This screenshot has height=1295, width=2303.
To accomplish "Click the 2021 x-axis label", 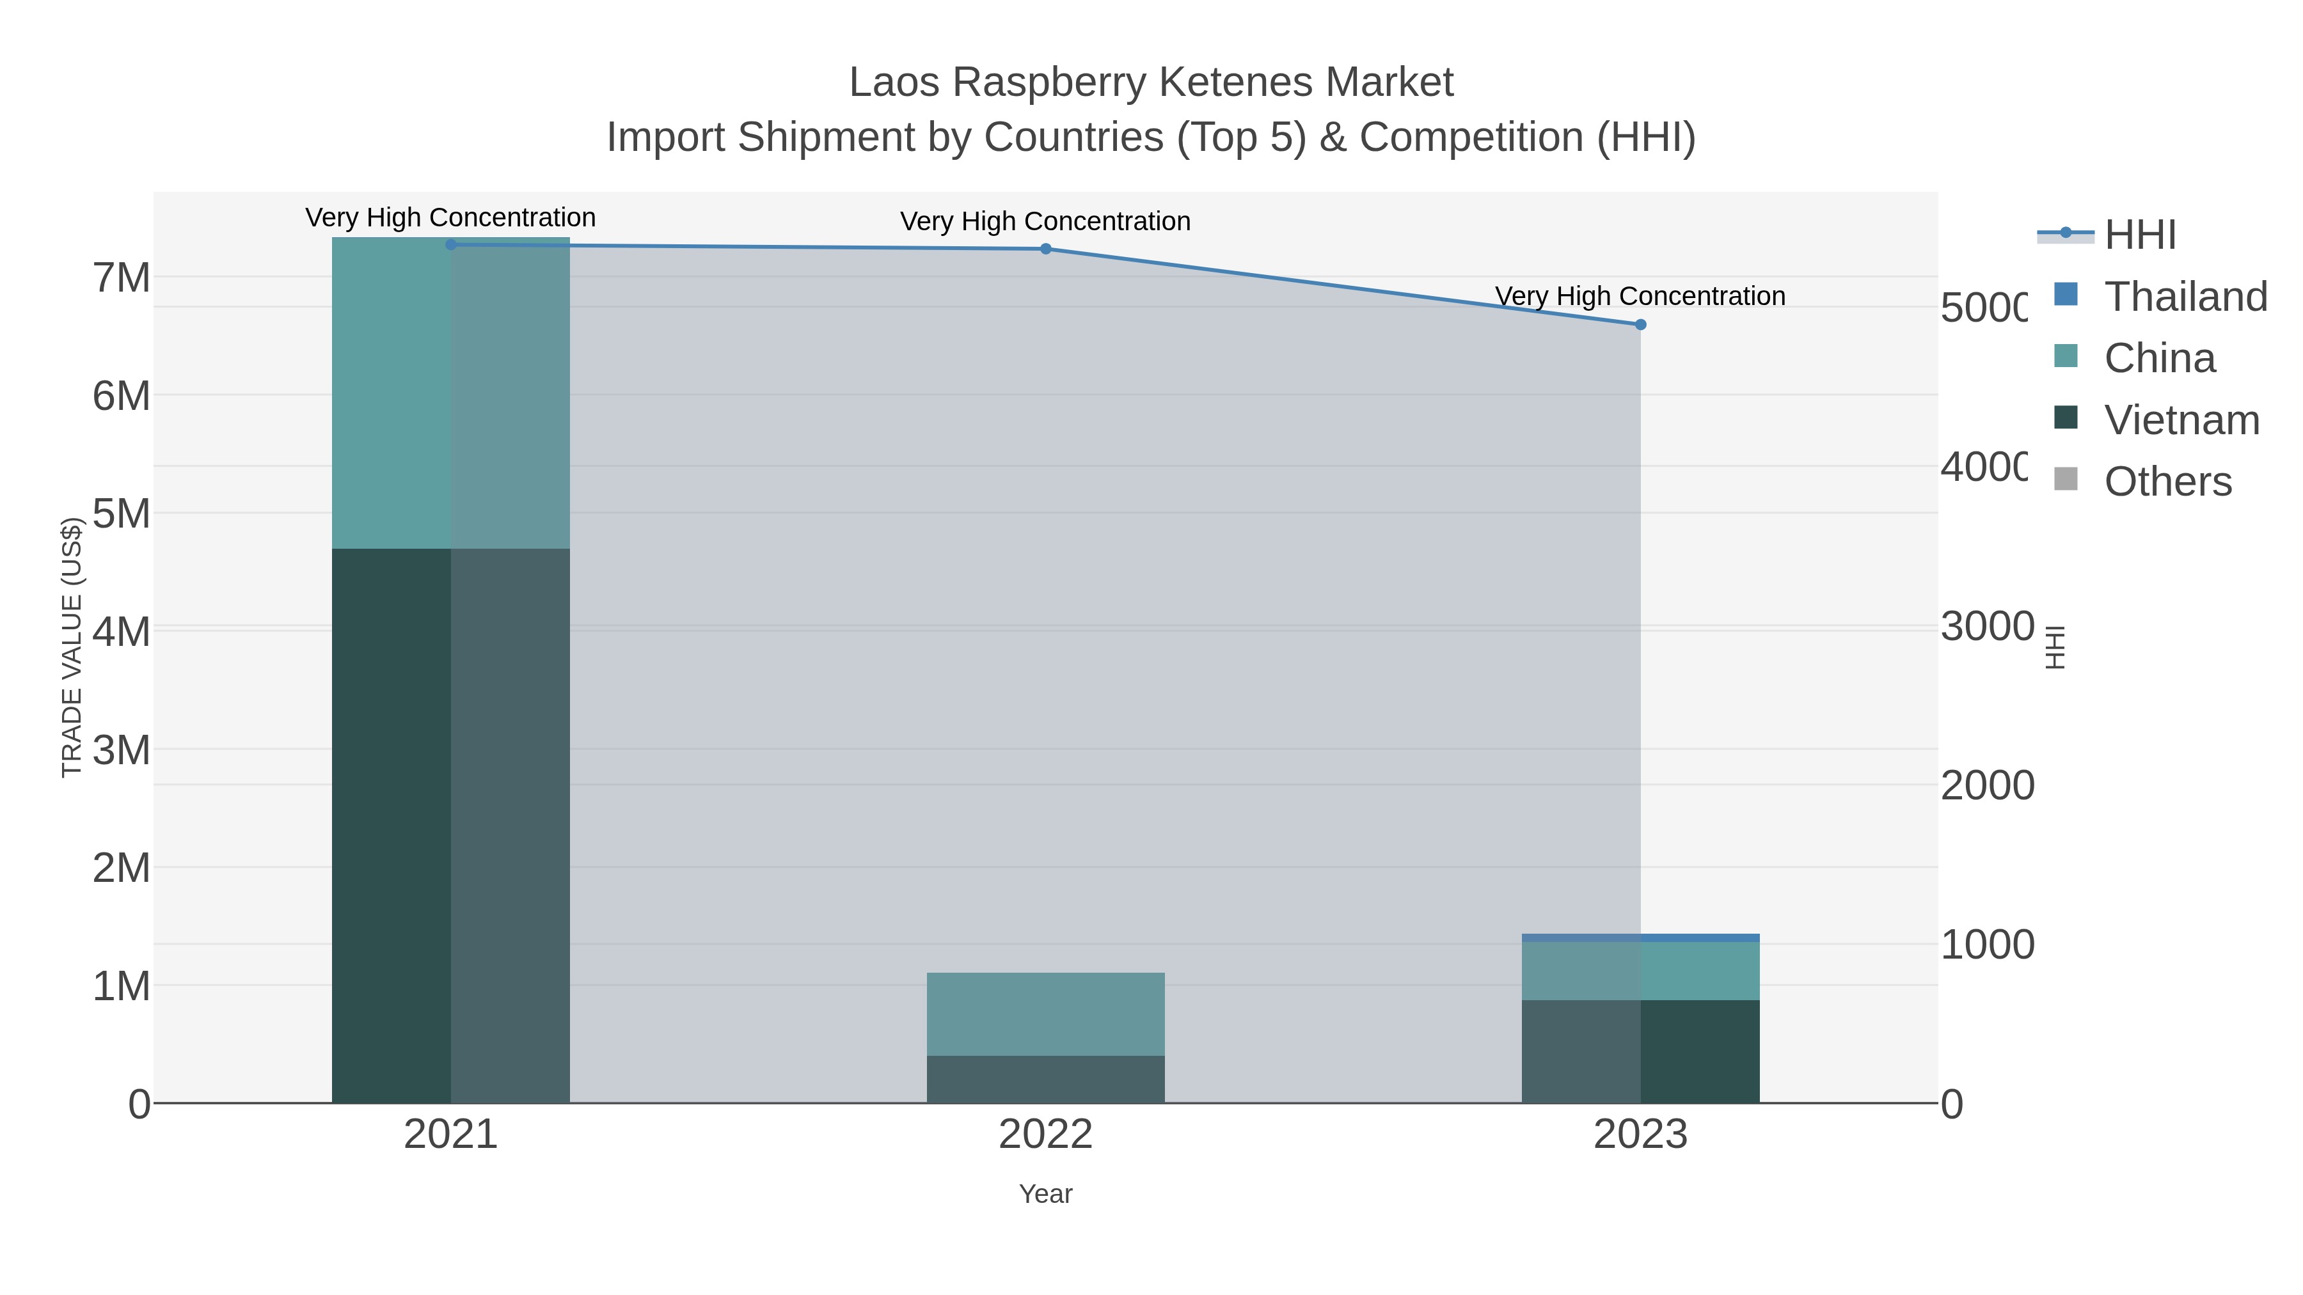I will point(450,1135).
